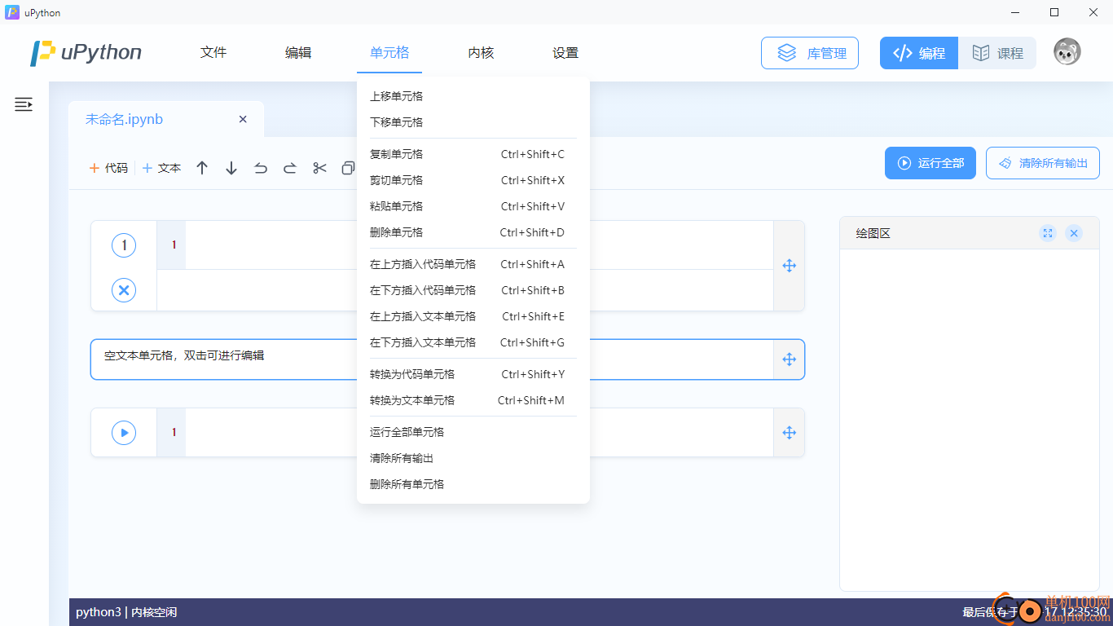Toggle the sidebar collapse icon
This screenshot has width=1113, height=626.
[24, 104]
